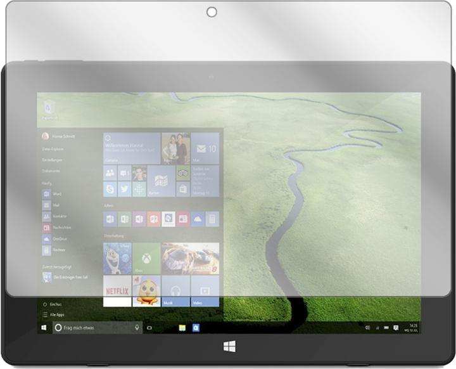Click the Ein/Aus power button
Viewport: 456px width, 369px height.
(x=53, y=304)
